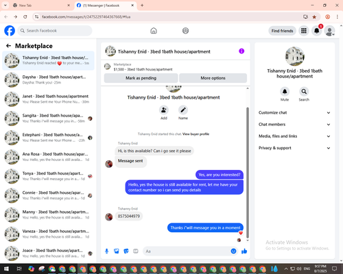Screen dimensions: 343x274
Task: Record a voice clip microphone icon
Action: [x=106, y=251]
